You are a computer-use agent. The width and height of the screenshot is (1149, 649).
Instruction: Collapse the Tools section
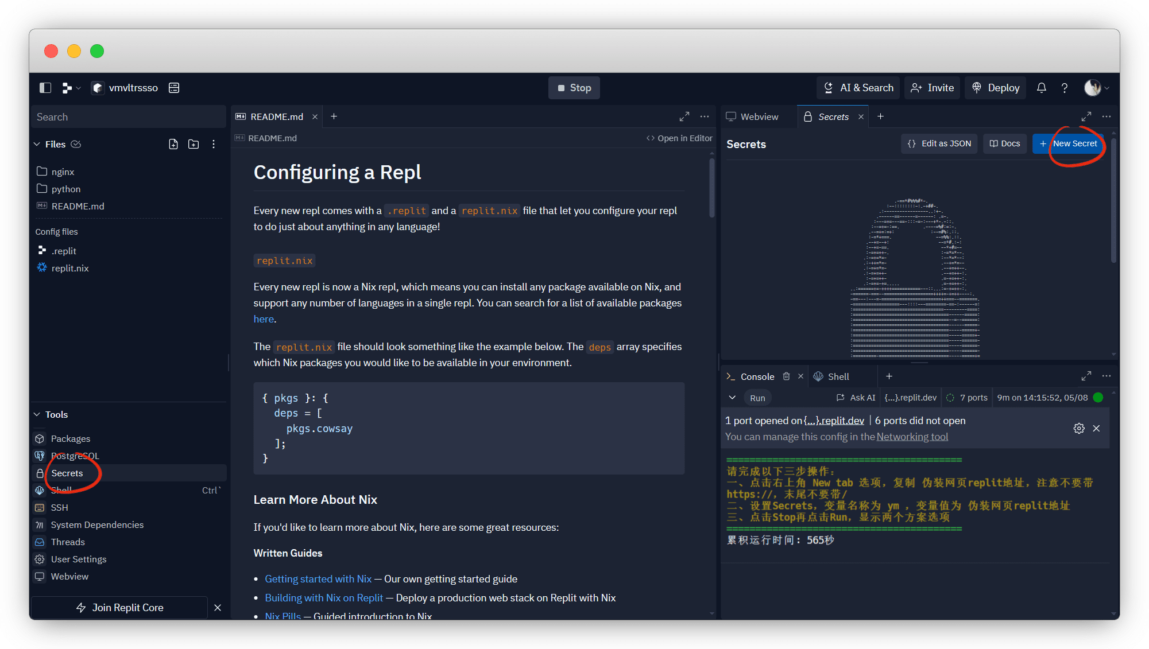pos(37,414)
